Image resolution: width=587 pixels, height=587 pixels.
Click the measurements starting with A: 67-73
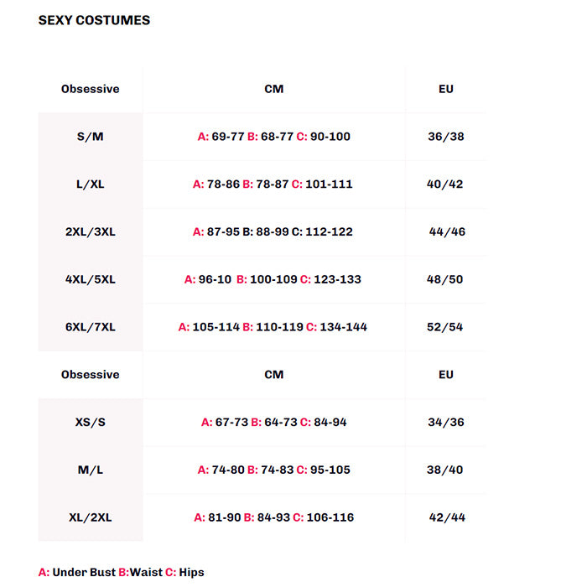(273, 423)
